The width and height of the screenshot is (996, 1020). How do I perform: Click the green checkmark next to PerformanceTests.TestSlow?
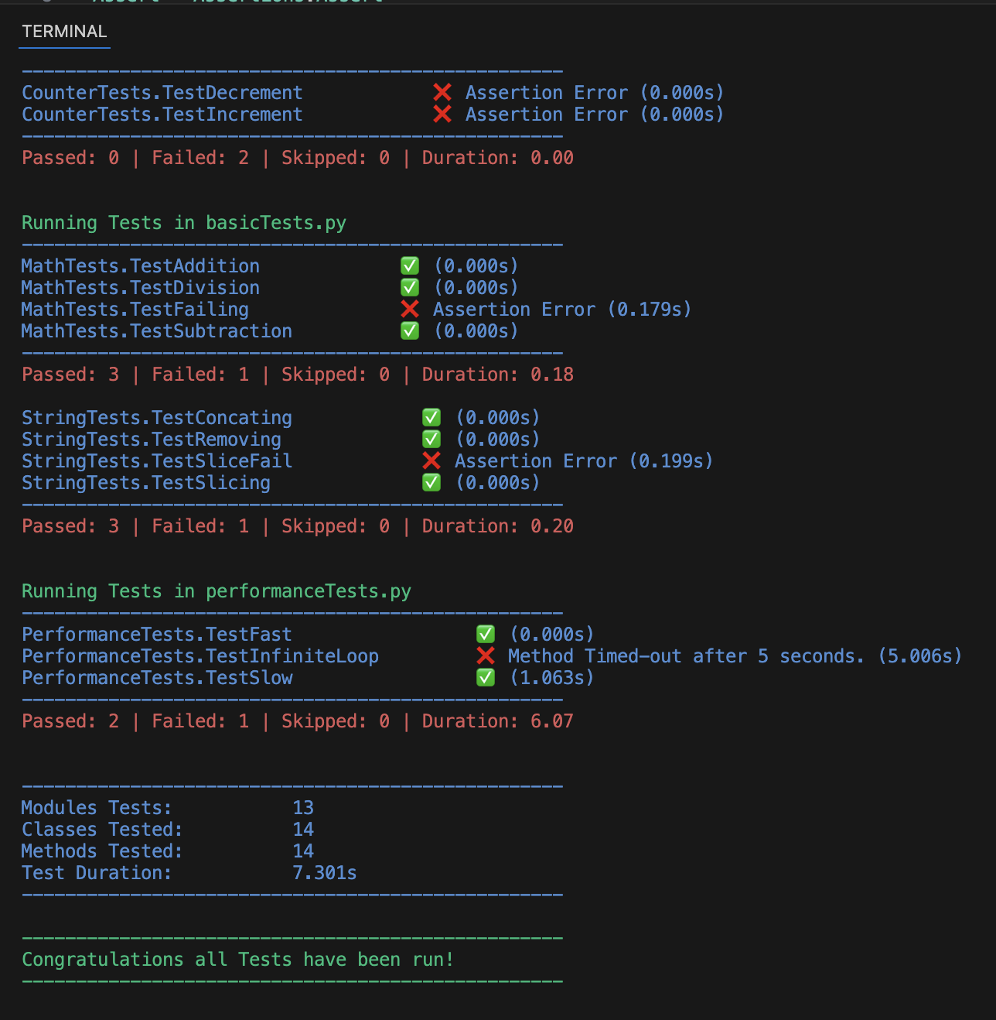[x=485, y=677]
